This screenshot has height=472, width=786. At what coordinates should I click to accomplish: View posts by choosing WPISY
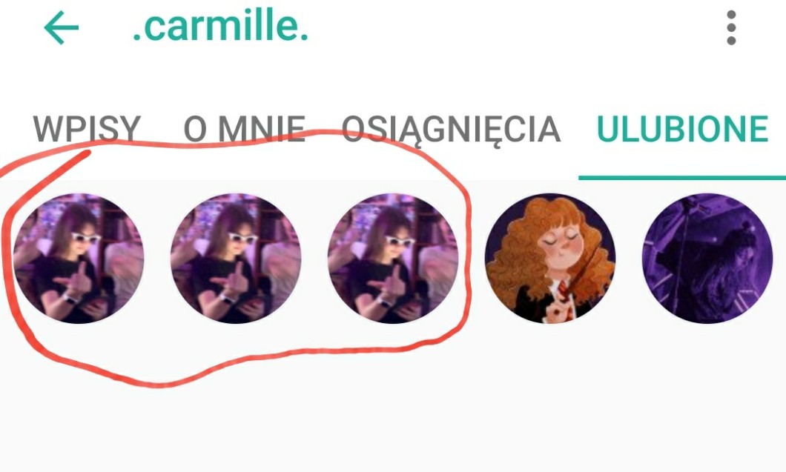pos(87,129)
